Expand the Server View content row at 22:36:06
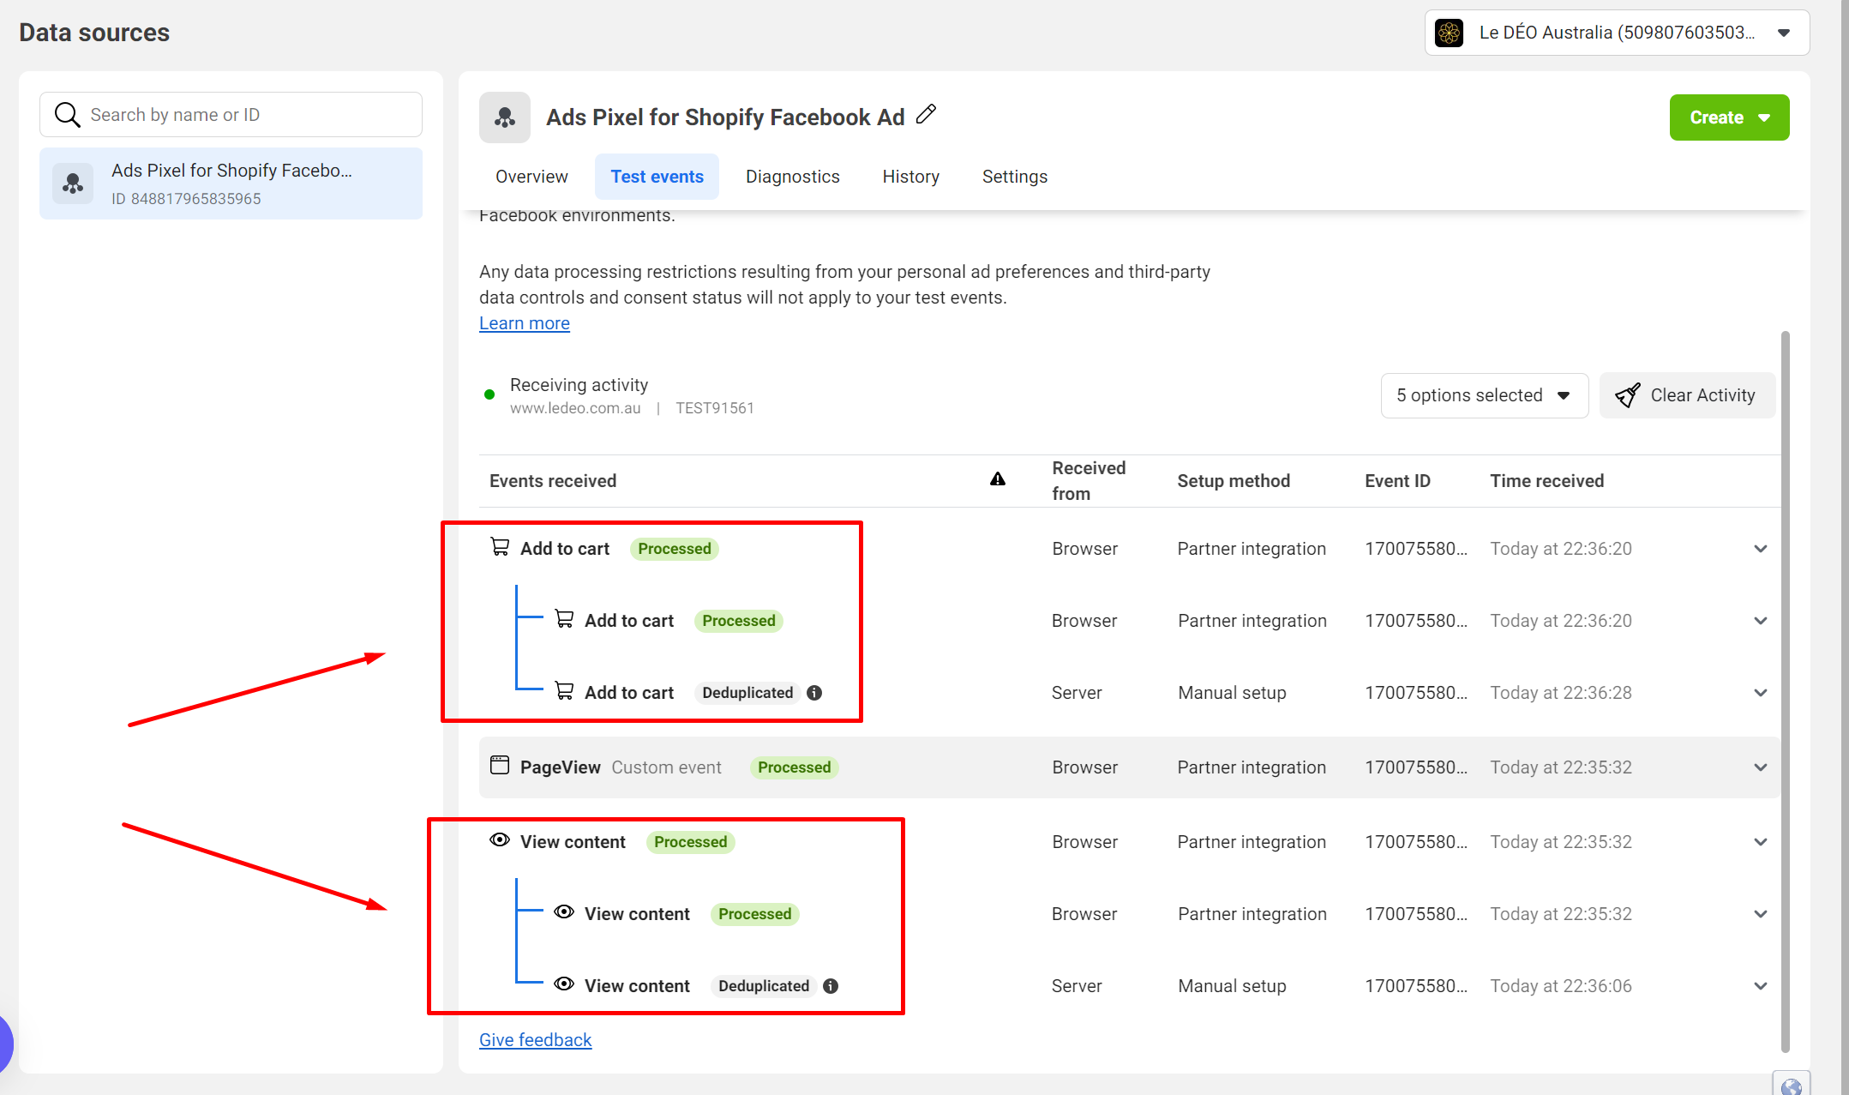The height and width of the screenshot is (1095, 1849). click(1761, 986)
